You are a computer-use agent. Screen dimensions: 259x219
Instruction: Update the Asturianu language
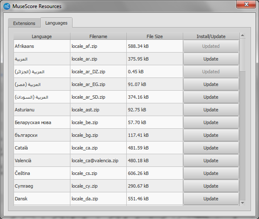coord(211,110)
